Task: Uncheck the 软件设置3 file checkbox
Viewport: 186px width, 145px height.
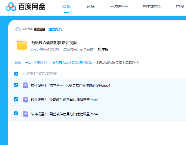Action: click(16, 113)
